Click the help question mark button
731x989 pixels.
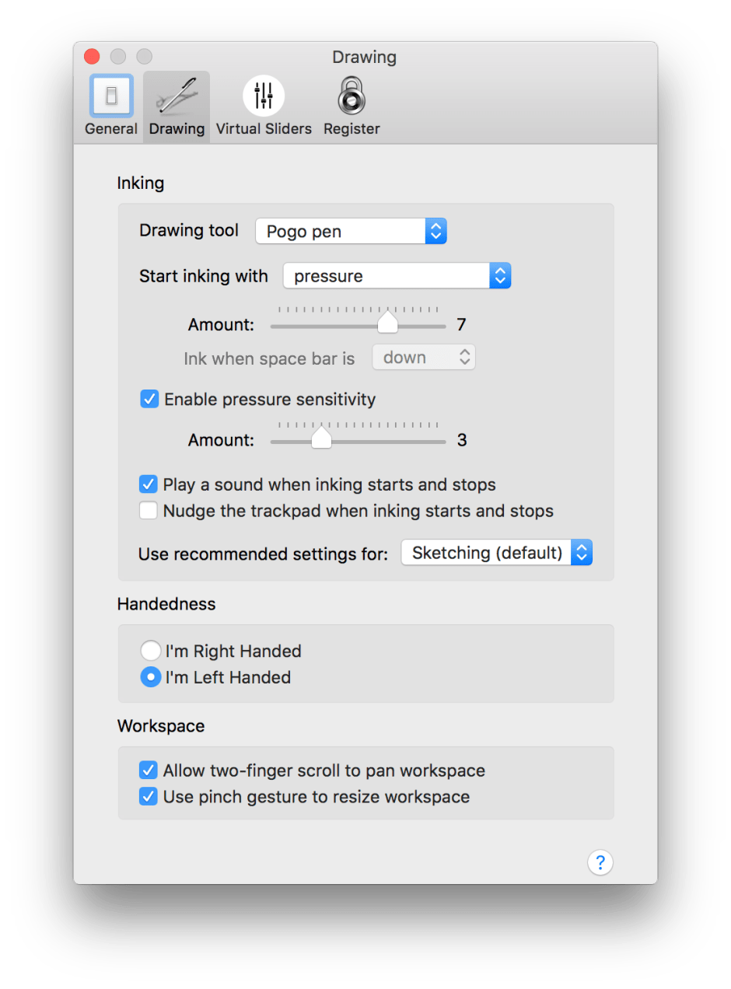600,863
